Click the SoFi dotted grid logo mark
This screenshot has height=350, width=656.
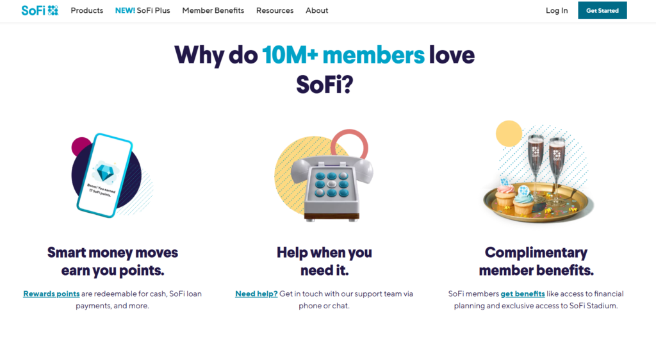[53, 10]
